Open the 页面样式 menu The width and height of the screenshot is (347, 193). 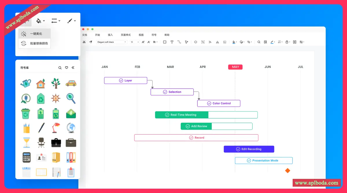[126, 35]
